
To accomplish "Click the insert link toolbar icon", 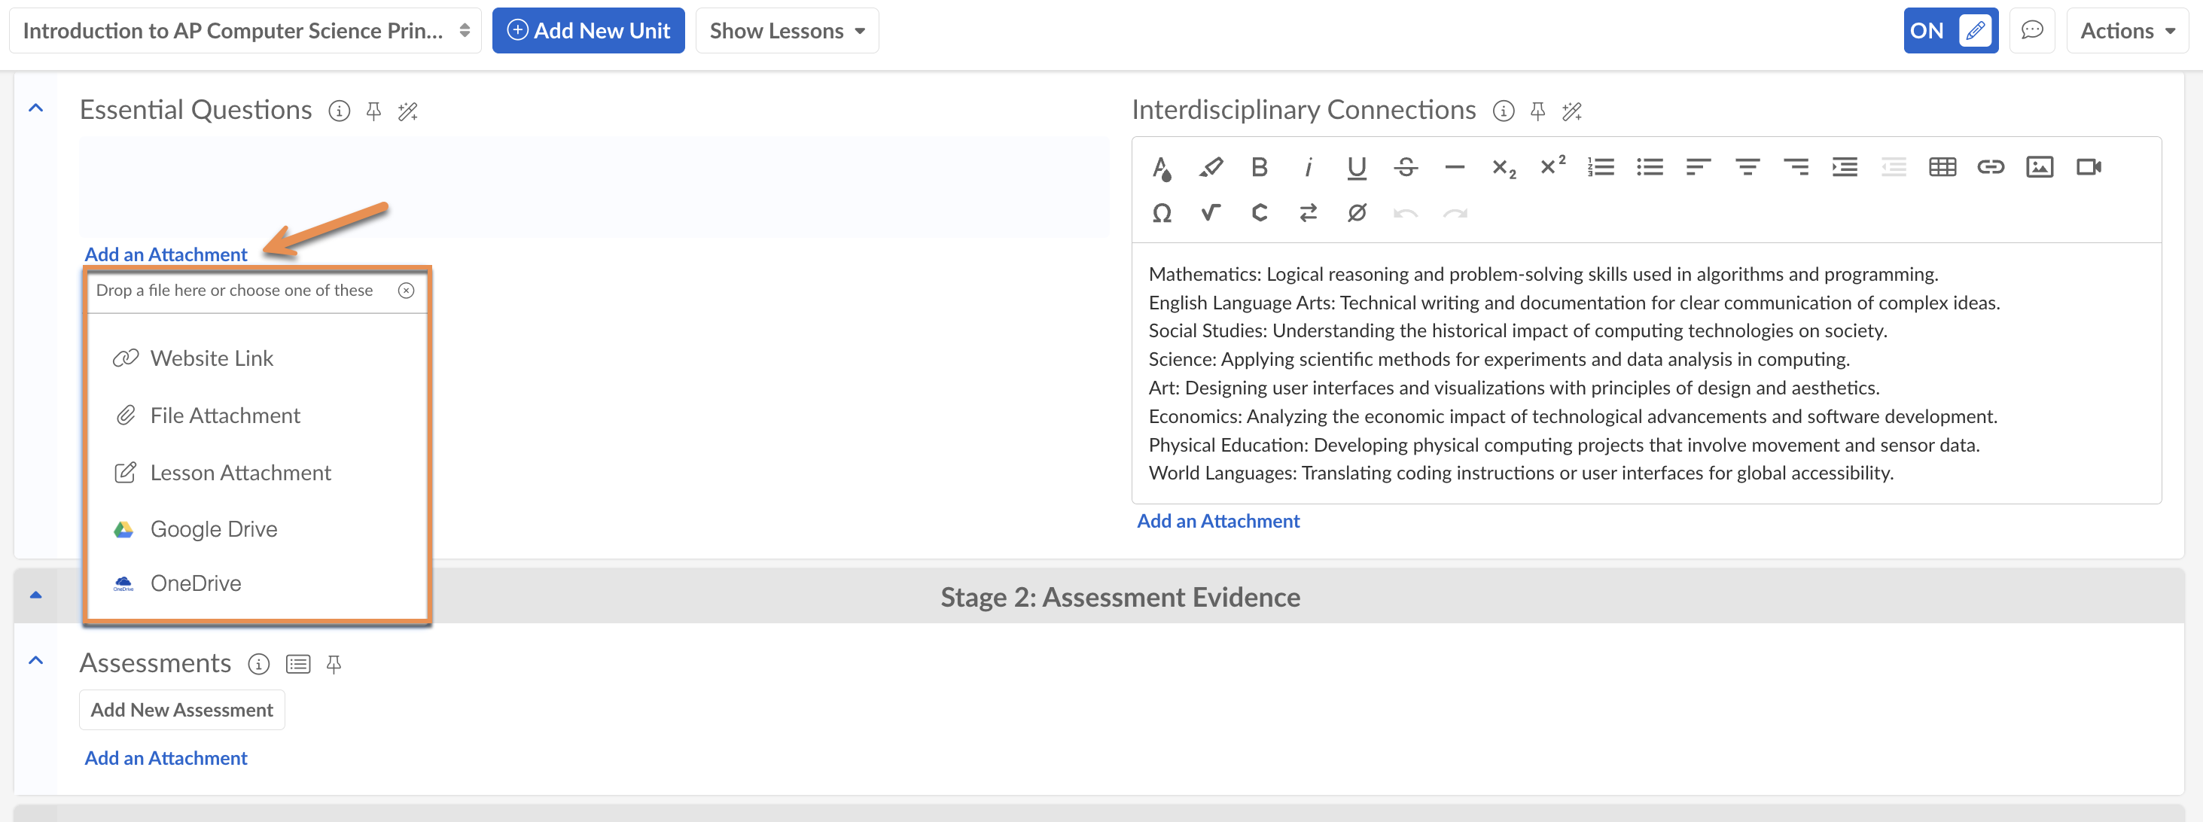I will pos(1990,167).
